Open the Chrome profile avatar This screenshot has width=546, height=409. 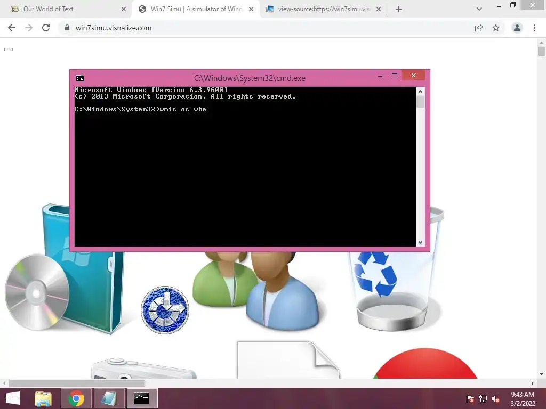517,28
